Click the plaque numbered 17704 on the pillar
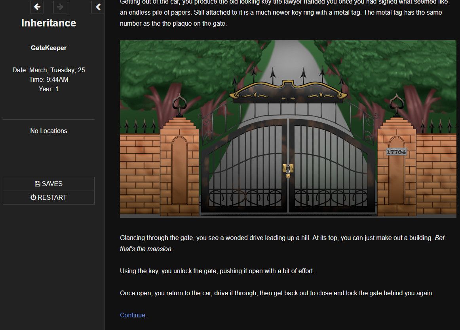The height and width of the screenshot is (330, 460). pos(396,151)
